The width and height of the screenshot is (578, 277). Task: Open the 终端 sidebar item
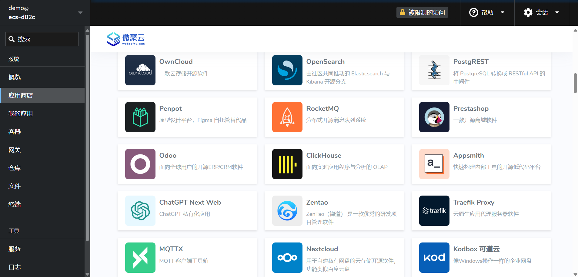pos(15,204)
